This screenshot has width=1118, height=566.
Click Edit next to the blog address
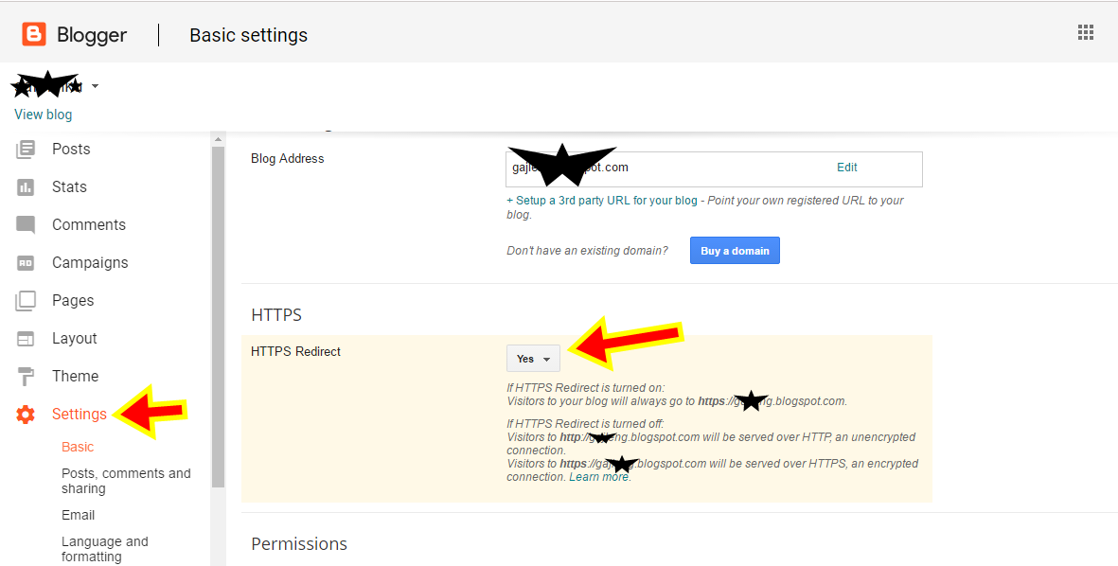pyautogui.click(x=846, y=167)
